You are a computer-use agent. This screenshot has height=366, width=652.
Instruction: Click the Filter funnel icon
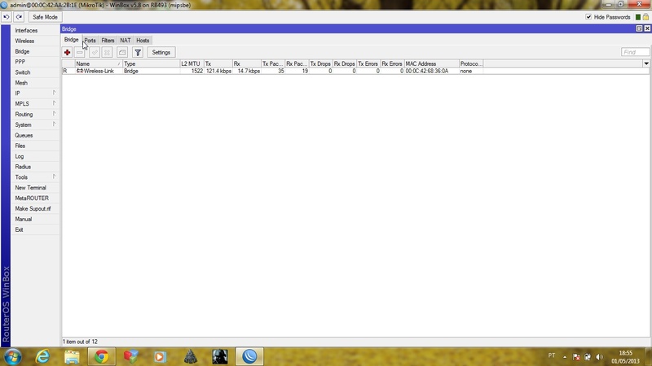point(138,52)
